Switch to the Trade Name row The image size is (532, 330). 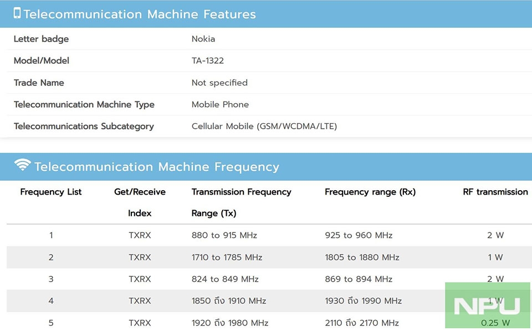tap(39, 83)
